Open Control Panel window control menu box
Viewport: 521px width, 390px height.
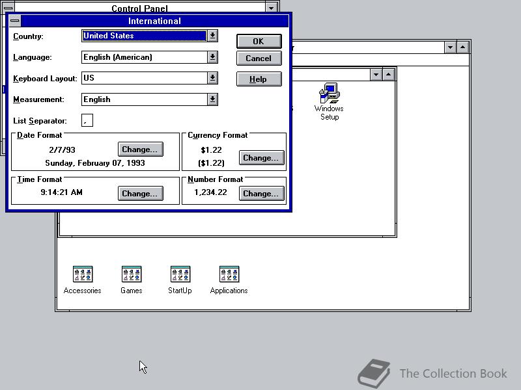[8, 7]
